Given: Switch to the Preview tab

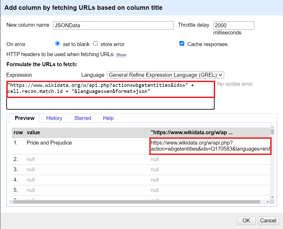Looking at the screenshot, I should (25, 118).
